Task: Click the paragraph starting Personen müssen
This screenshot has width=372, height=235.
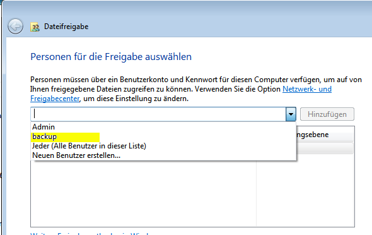Action: 196,89
